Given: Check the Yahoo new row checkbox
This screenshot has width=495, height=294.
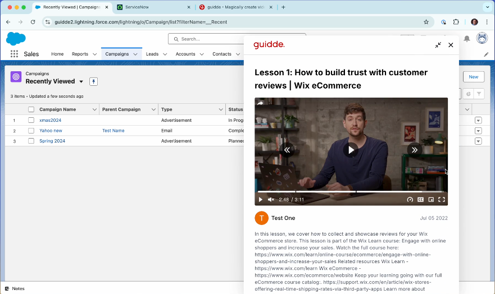Looking at the screenshot, I should click(x=31, y=131).
